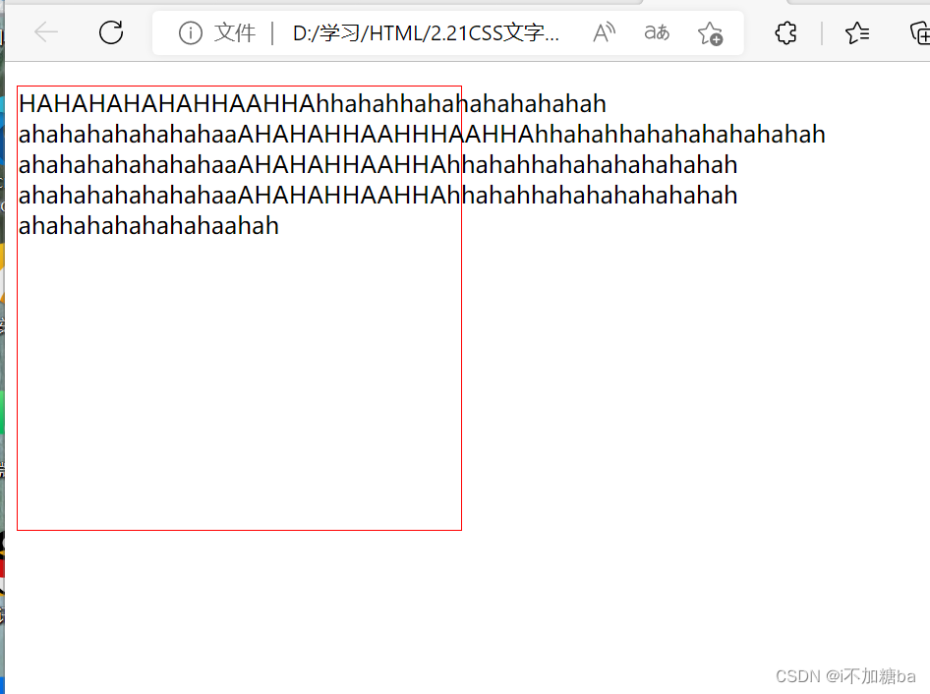The image size is (930, 694).
Task: Click the 文件 label in address bar
Action: (235, 32)
